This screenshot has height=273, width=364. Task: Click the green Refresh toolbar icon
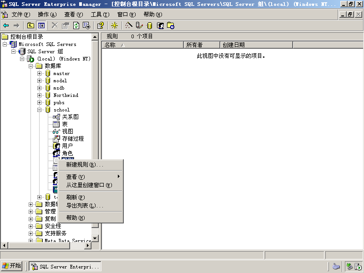pyautogui.click(x=76, y=25)
